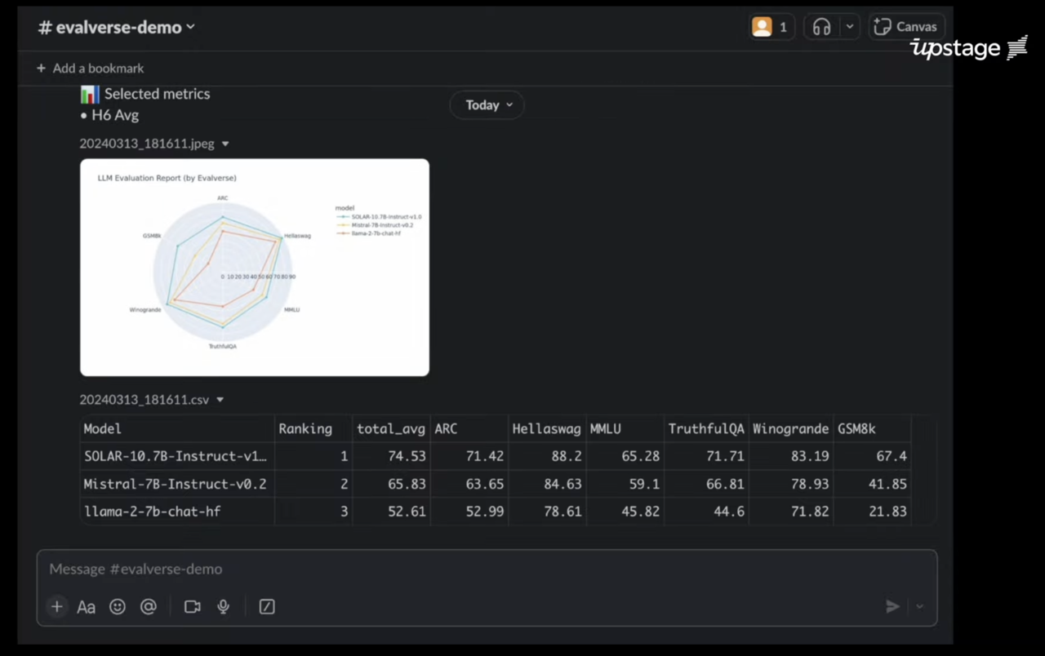The width and height of the screenshot is (1045, 656).
Task: Click the send message arrow icon
Action: (892, 606)
